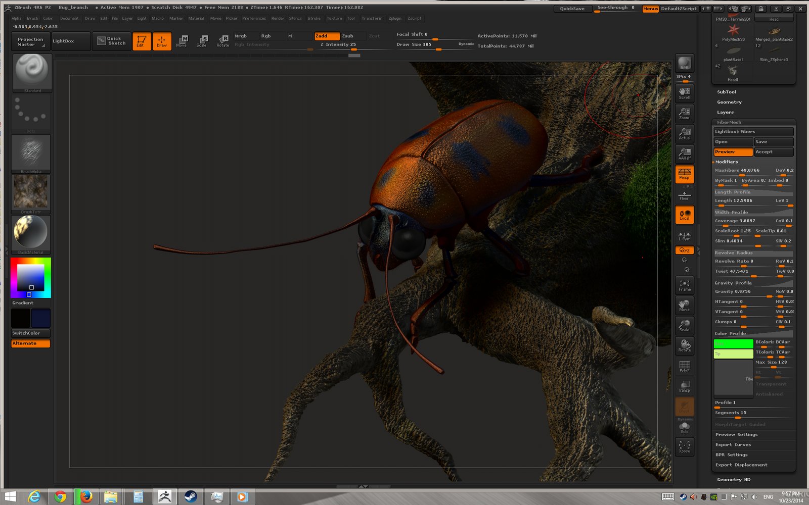Click the canvas Scroll icon
809x505 pixels.
685,93
